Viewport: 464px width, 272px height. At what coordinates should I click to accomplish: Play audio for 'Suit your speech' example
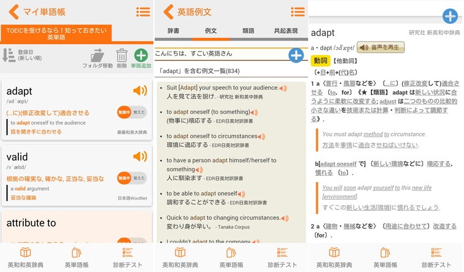(x=283, y=88)
